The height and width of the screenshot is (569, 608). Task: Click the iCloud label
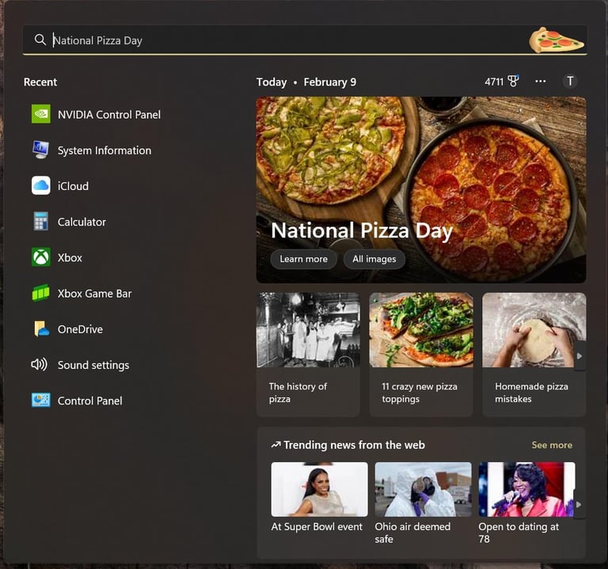tap(73, 186)
